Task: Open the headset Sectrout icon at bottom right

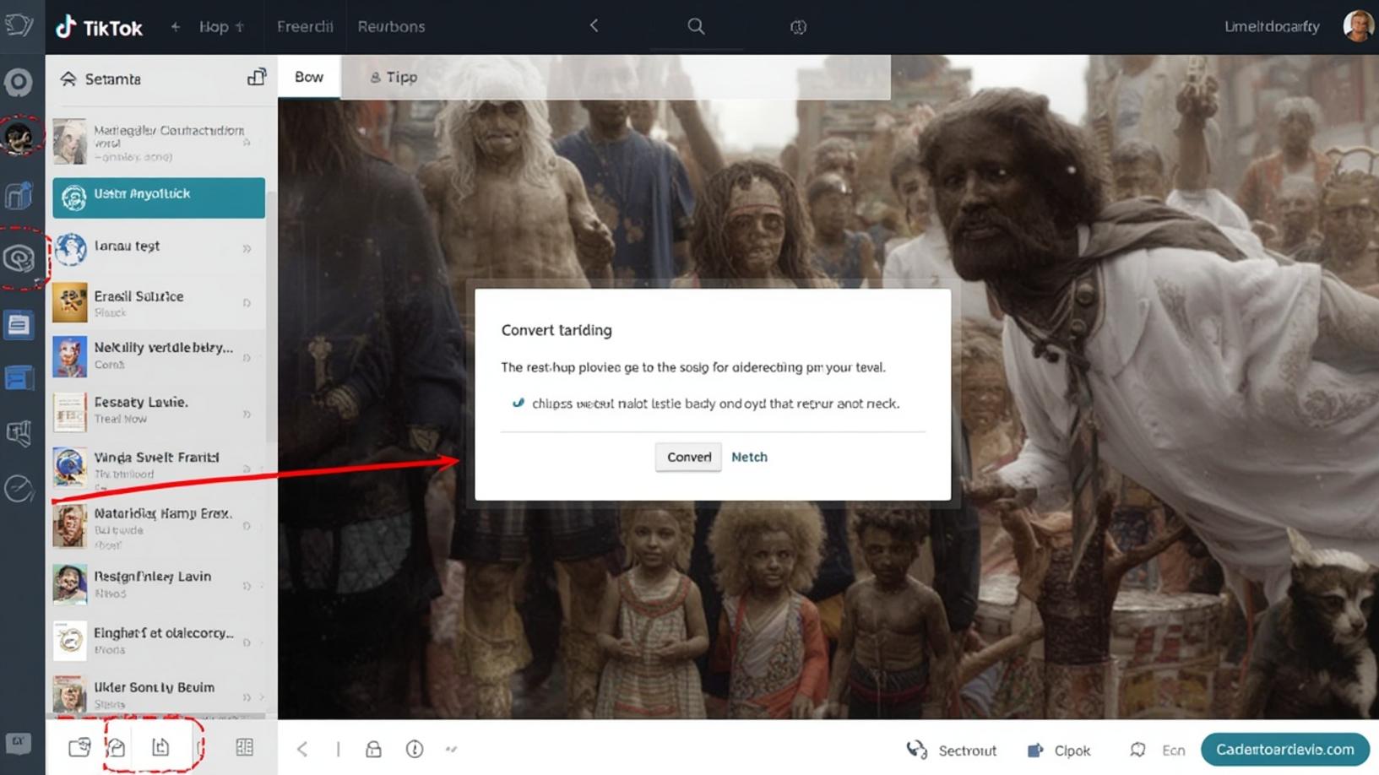Action: click(x=916, y=749)
